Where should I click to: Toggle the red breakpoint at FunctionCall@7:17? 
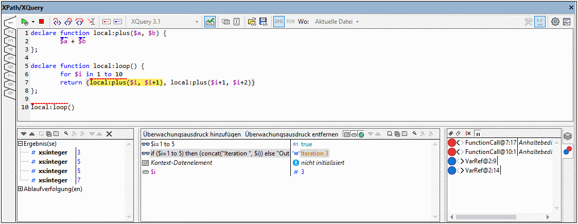point(452,143)
